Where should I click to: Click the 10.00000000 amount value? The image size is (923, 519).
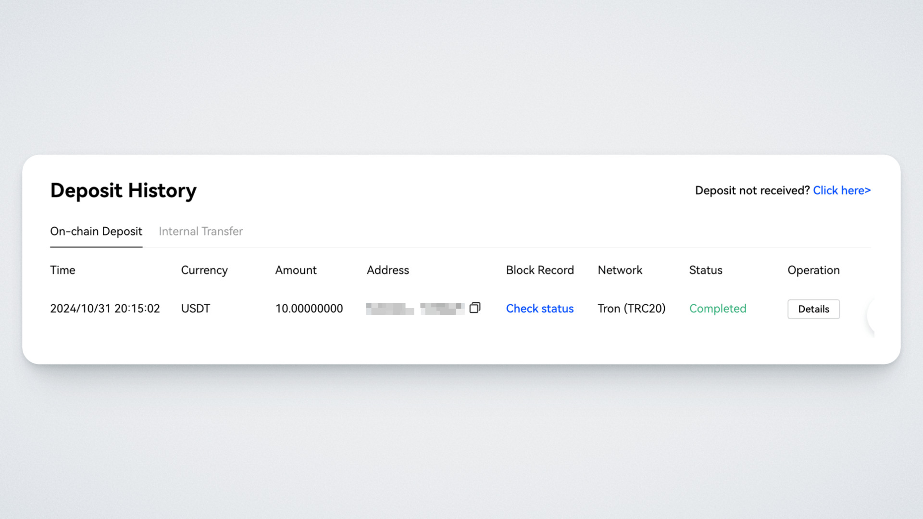pyautogui.click(x=309, y=309)
